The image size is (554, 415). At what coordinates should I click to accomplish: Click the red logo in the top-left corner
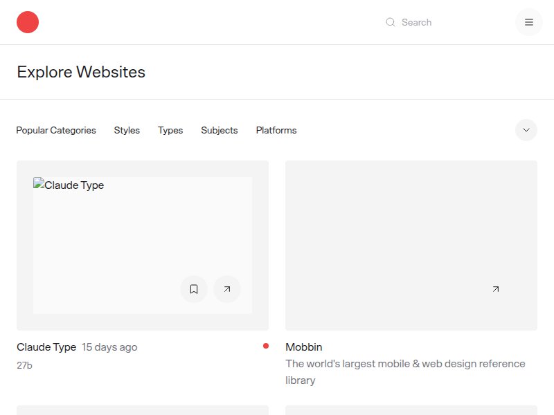[28, 21]
